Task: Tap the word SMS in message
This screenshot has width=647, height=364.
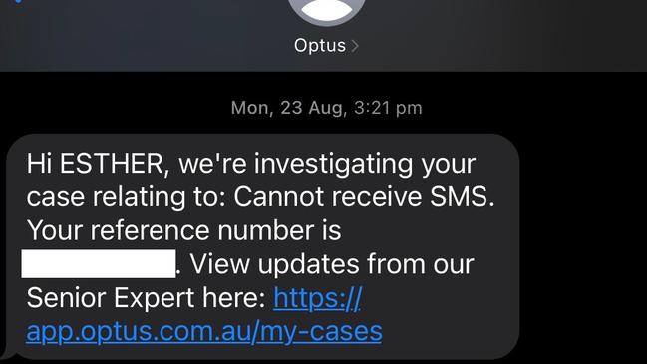Action: coord(463,196)
